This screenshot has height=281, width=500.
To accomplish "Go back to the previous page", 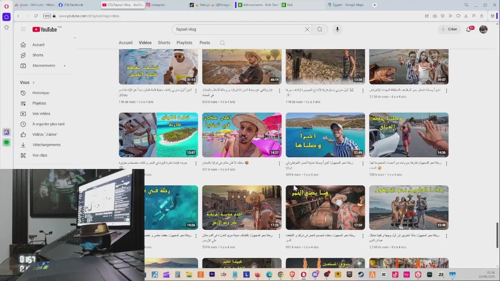I will 18,16.
